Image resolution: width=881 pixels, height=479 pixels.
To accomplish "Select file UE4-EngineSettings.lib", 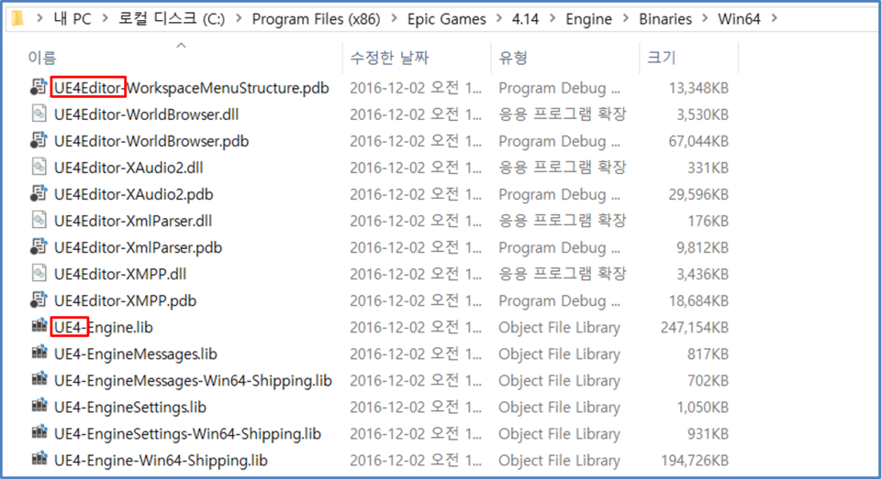I will coord(130,408).
